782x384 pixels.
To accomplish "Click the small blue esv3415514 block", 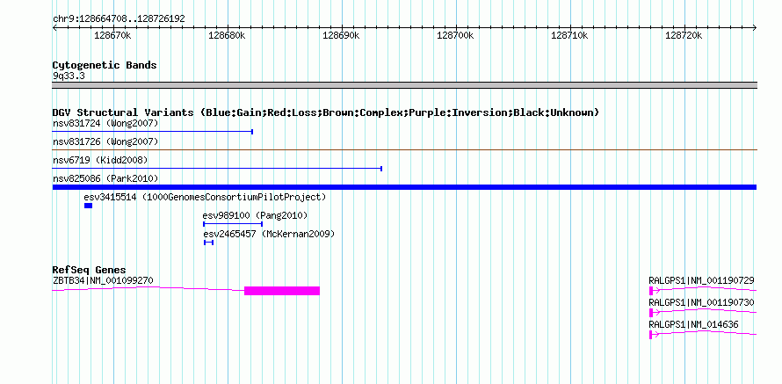I will point(88,206).
